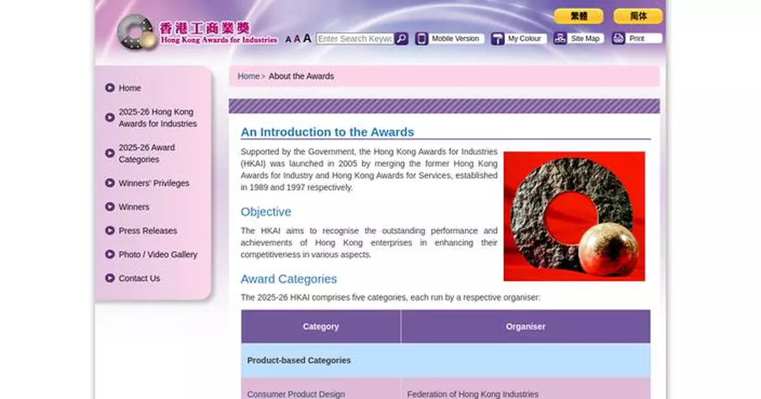Switch site language to 简体
Screen dimensions: 761x399
coord(637,15)
